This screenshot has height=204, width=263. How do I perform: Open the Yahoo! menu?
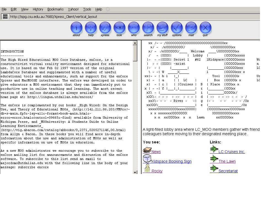(x=73, y=9)
